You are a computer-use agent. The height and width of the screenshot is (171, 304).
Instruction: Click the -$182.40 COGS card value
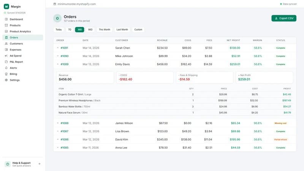point(125,79)
